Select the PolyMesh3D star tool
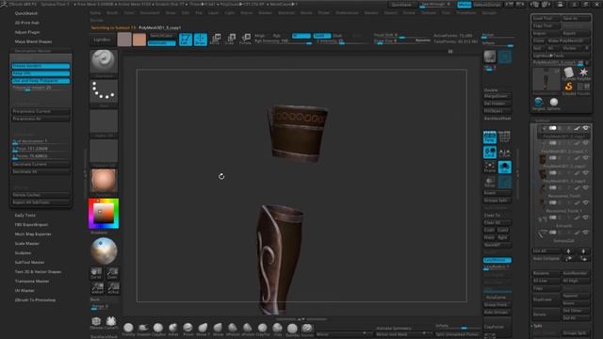This screenshot has width=603, height=339. click(x=583, y=73)
